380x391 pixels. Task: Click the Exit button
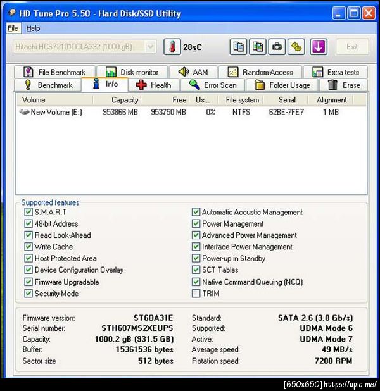352,47
